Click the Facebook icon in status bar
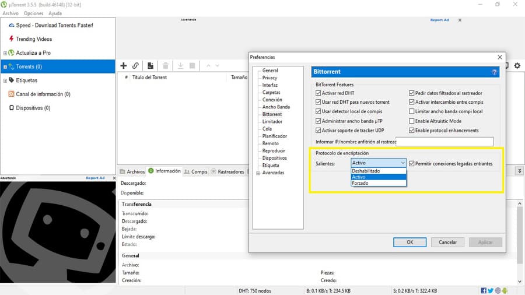The height and width of the screenshot is (295, 525). [x=484, y=291]
